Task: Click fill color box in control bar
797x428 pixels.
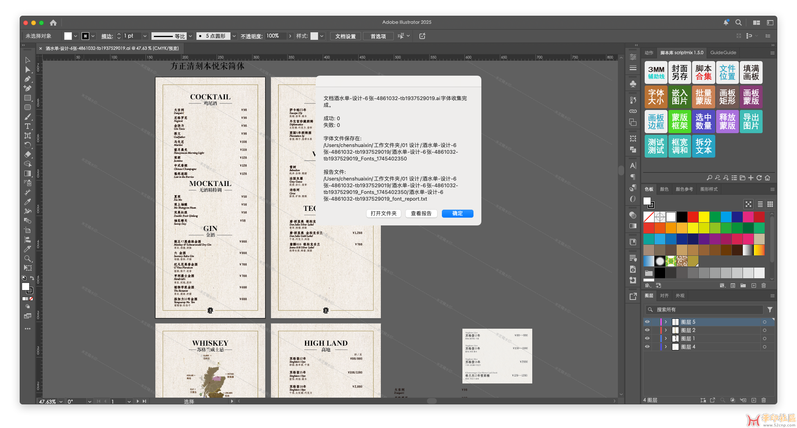Action: pos(68,36)
